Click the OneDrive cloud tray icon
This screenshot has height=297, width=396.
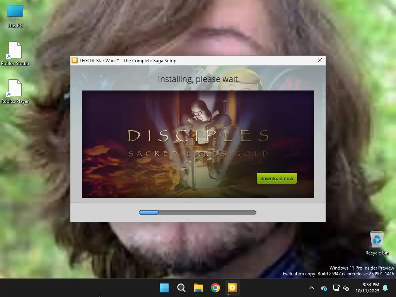click(324, 288)
